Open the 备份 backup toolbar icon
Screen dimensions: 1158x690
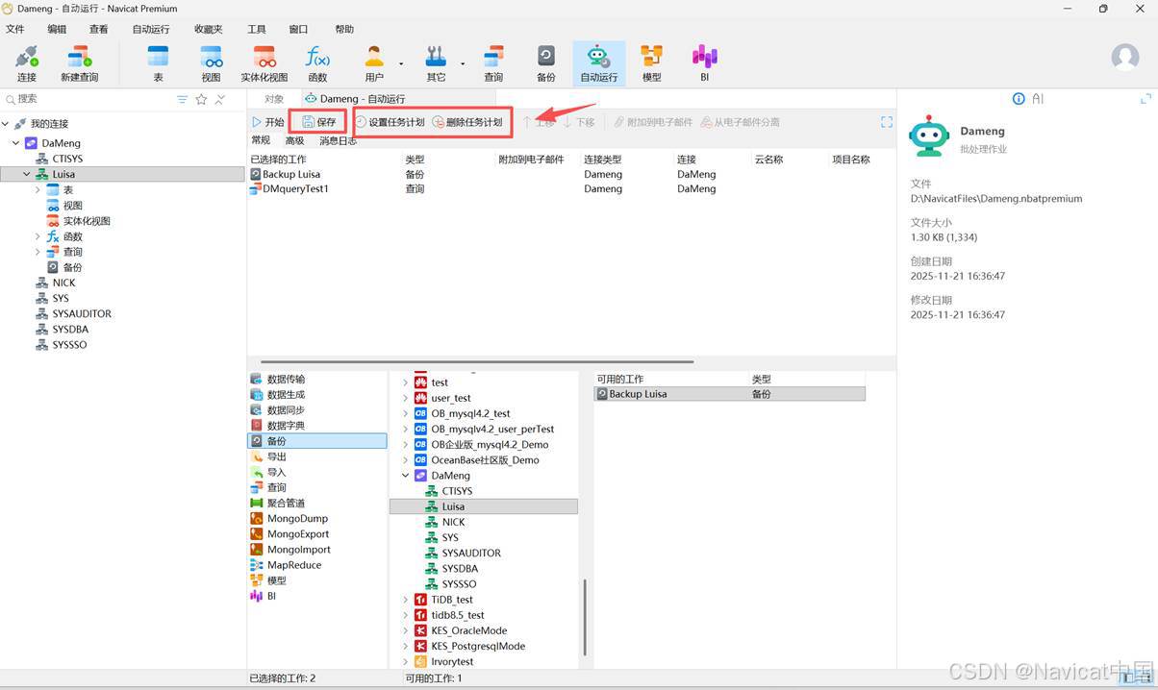(x=546, y=63)
